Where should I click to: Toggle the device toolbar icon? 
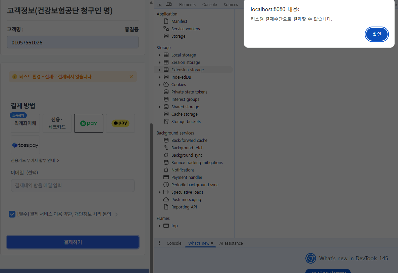pos(169,4)
